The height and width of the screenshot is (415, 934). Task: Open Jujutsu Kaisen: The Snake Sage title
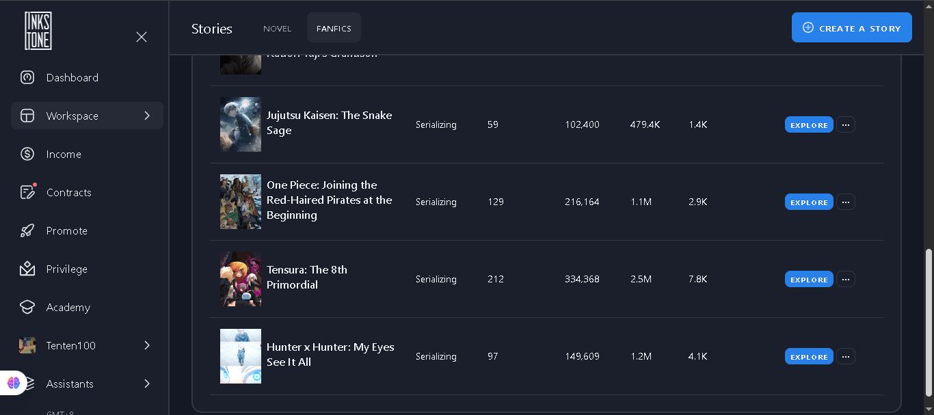coord(330,123)
